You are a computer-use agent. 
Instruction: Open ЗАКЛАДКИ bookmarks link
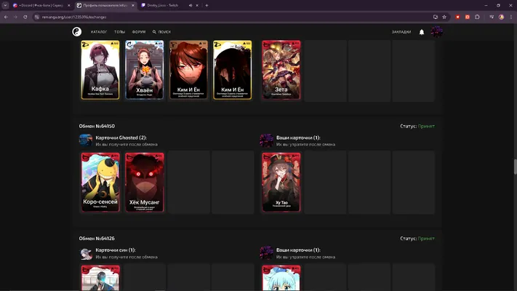coord(401,32)
